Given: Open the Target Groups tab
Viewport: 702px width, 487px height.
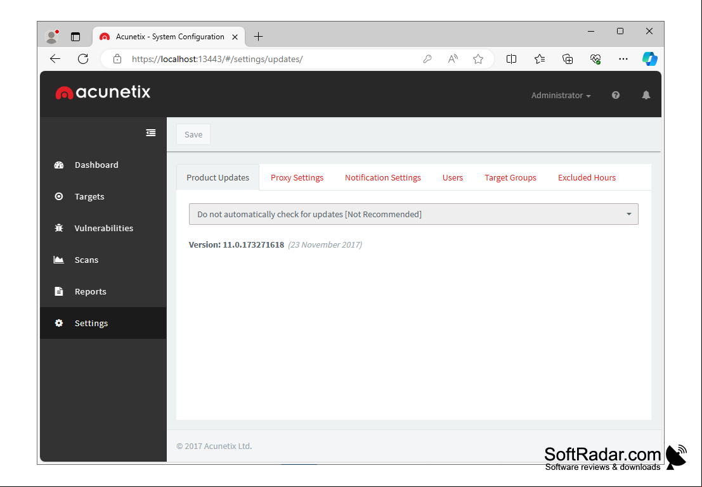Looking at the screenshot, I should point(510,177).
